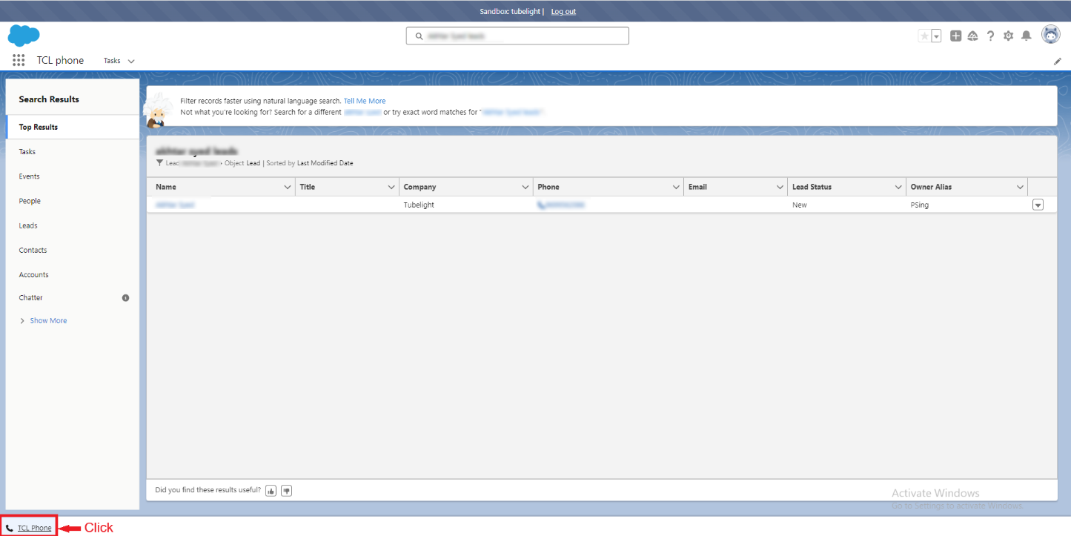Select Contacts in the search results sidebar
Viewport: 1071px width, 536px height.
pyautogui.click(x=33, y=250)
